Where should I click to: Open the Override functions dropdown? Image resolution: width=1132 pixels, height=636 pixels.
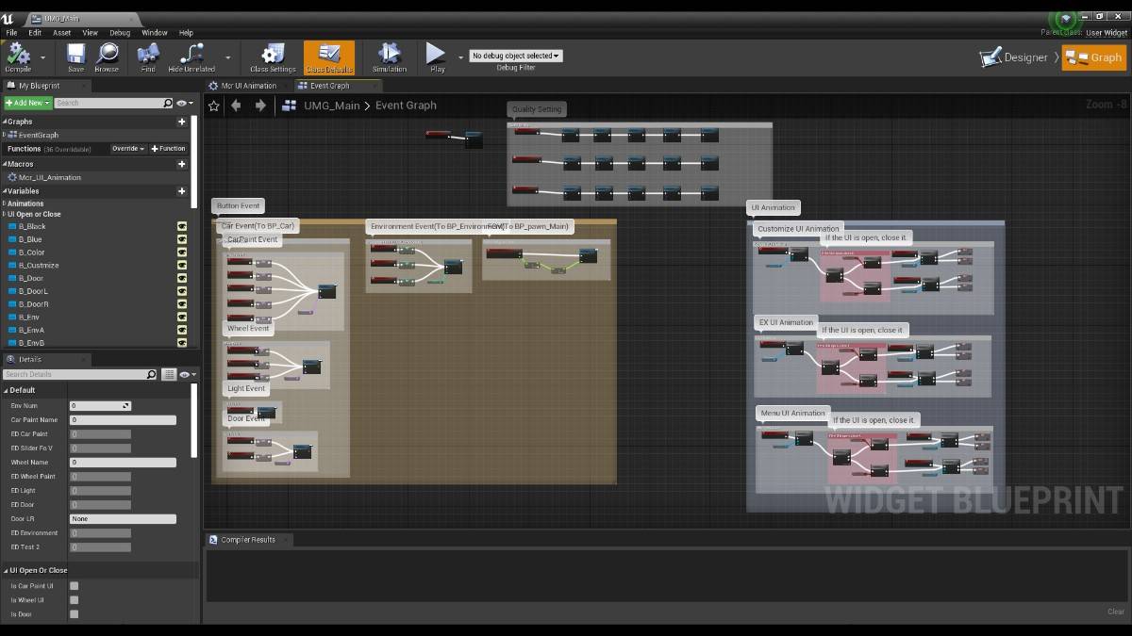(x=128, y=149)
